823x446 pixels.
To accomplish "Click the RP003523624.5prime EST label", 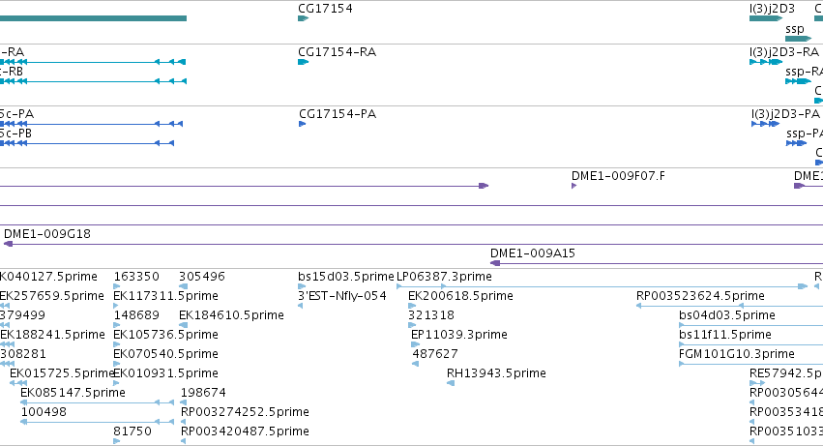I will (700, 296).
